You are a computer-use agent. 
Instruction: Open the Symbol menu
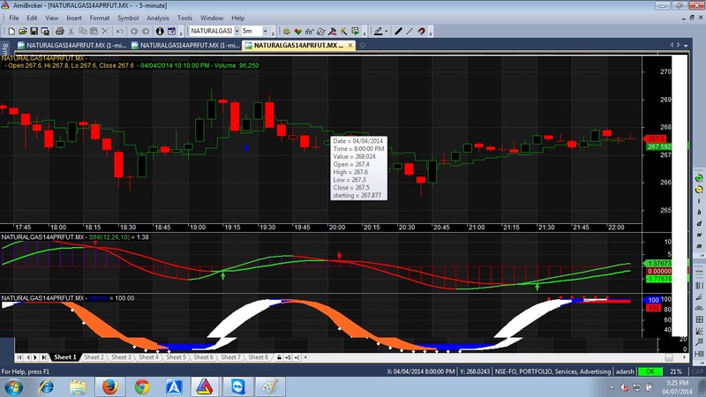pos(128,18)
